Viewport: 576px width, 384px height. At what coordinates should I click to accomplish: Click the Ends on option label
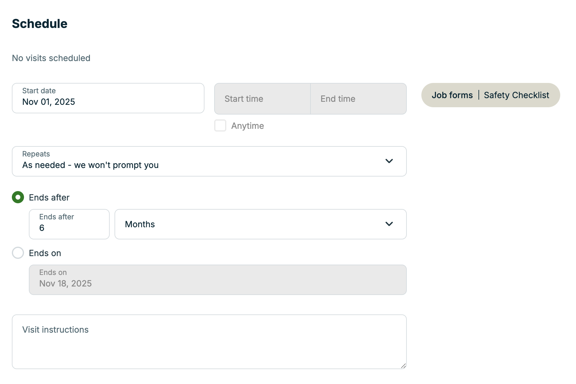coord(45,253)
